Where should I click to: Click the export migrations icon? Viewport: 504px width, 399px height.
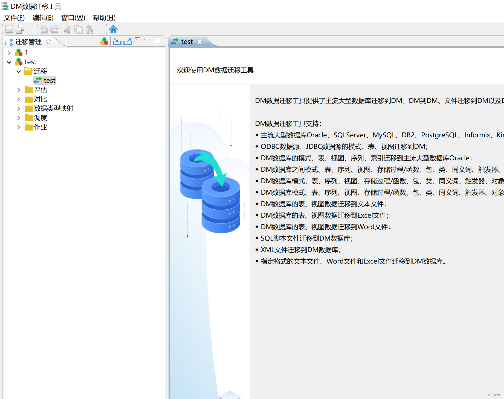pos(128,41)
